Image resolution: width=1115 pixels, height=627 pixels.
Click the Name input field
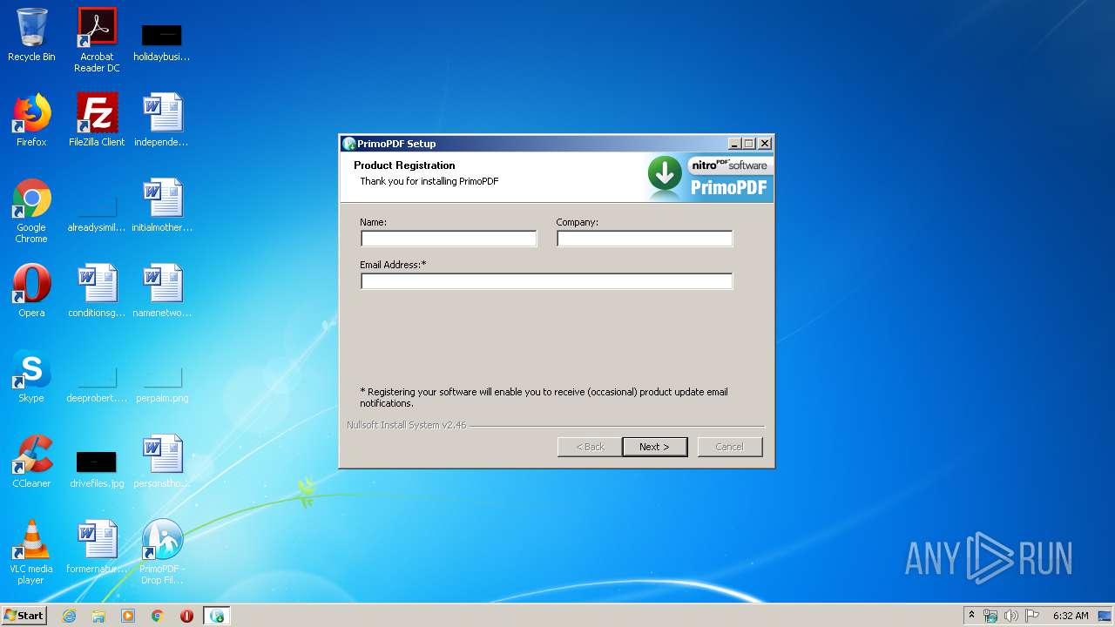pyautogui.click(x=449, y=239)
